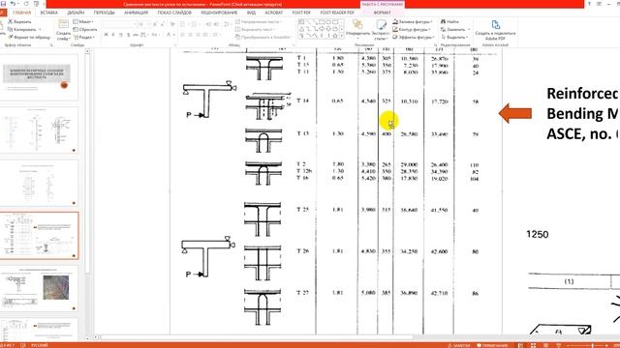Switch to Slide Sorter view icon
620x348 pixels.
click(533, 345)
